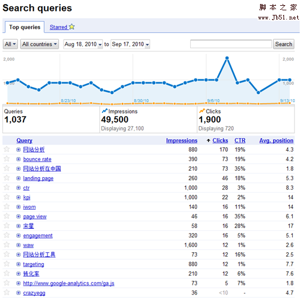Star the 'bounce rate' query row
Viewport: 303px width, 298px height.
coord(7,159)
